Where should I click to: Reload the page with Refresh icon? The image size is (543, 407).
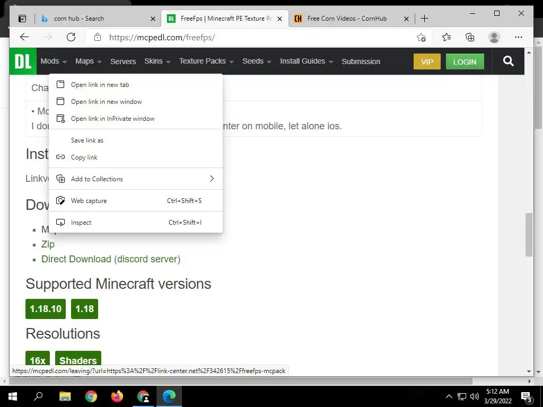pos(71,37)
